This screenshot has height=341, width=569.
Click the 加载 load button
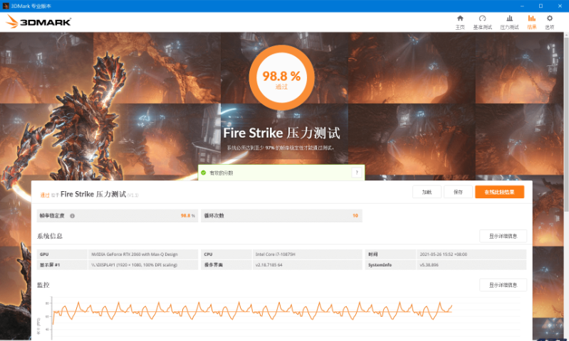click(x=427, y=192)
